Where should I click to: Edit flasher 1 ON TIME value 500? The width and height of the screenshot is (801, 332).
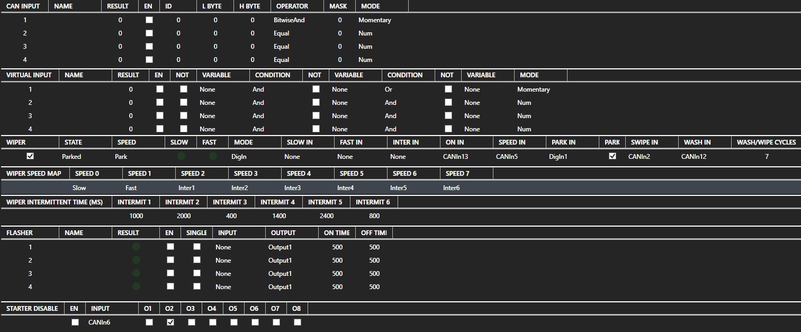click(337, 247)
